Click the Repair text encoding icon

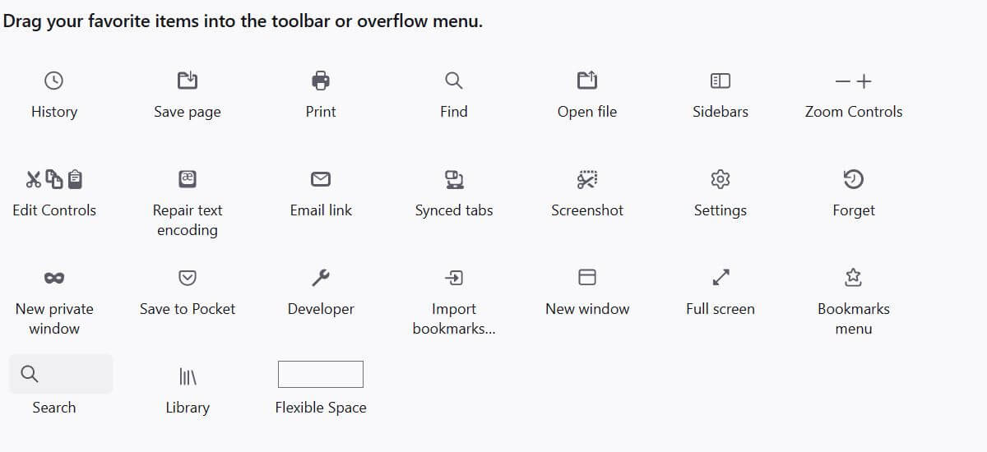[188, 179]
